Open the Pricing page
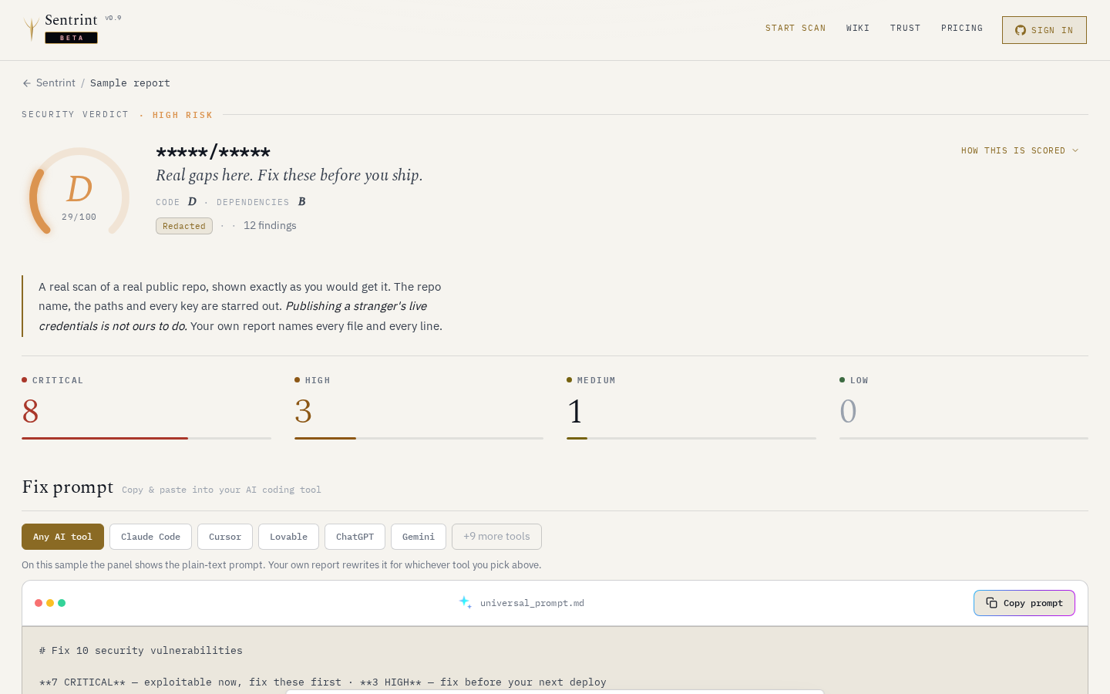Viewport: 1110px width, 694px height. point(962,28)
